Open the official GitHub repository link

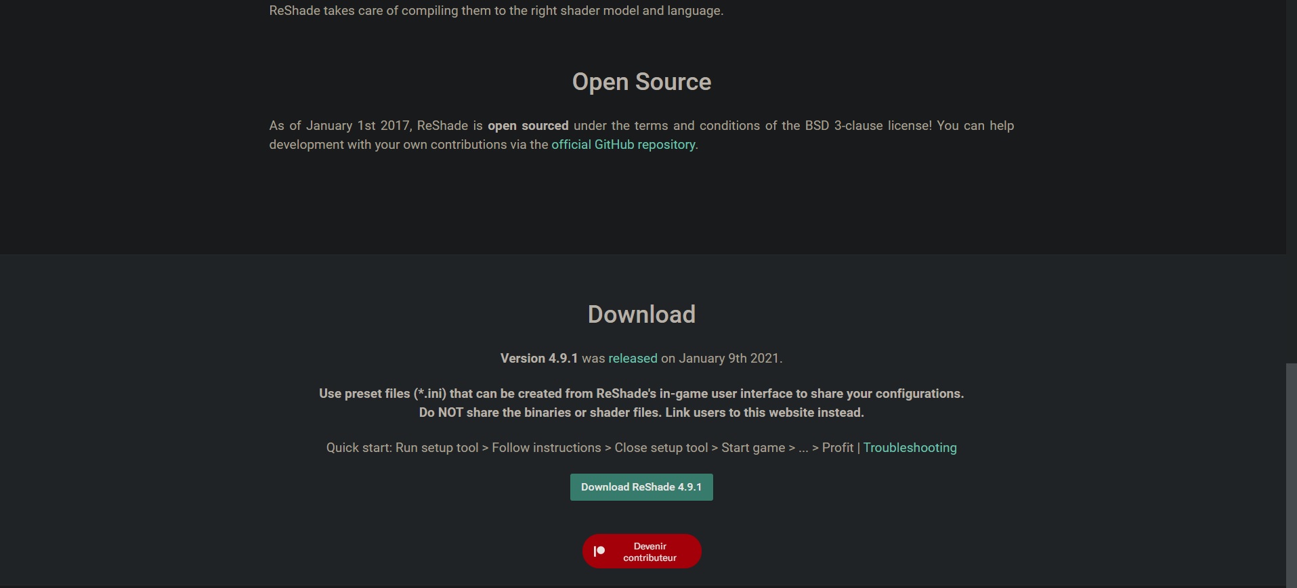point(623,144)
